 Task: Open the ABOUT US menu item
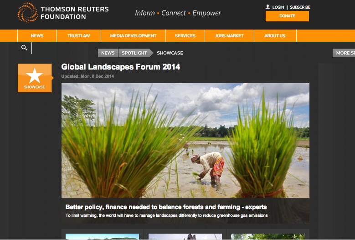tap(275, 35)
